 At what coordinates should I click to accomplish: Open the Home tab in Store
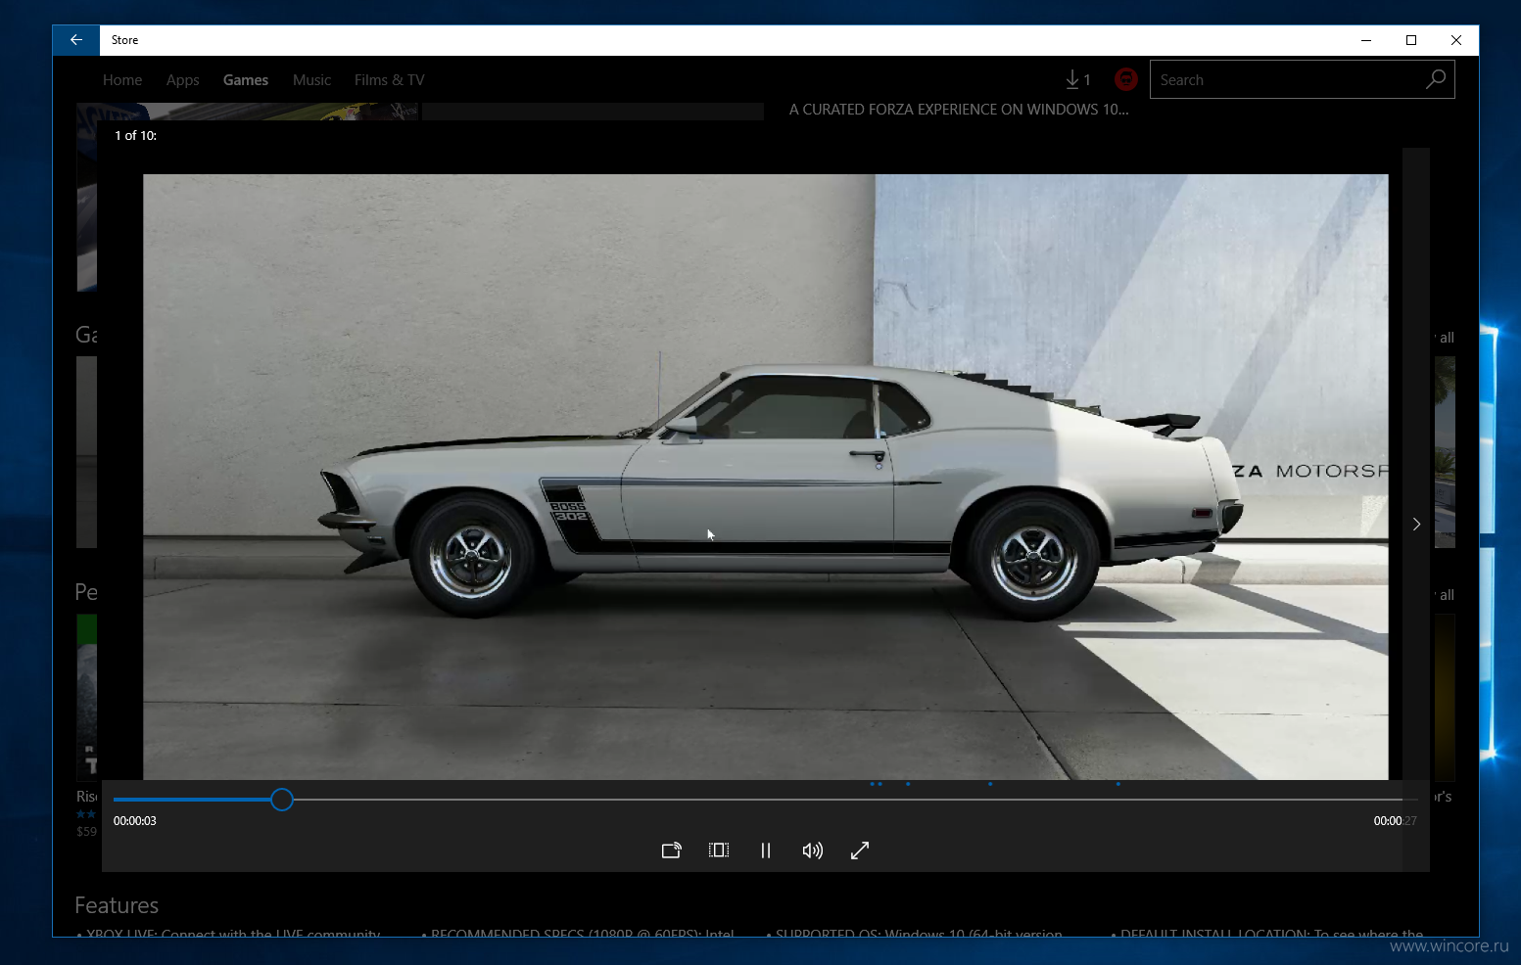(x=122, y=80)
